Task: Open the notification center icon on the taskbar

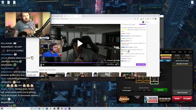Action: (x=194, y=108)
